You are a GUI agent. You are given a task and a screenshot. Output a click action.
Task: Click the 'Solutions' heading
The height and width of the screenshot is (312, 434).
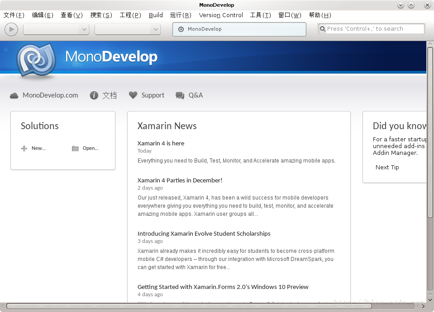(40, 126)
